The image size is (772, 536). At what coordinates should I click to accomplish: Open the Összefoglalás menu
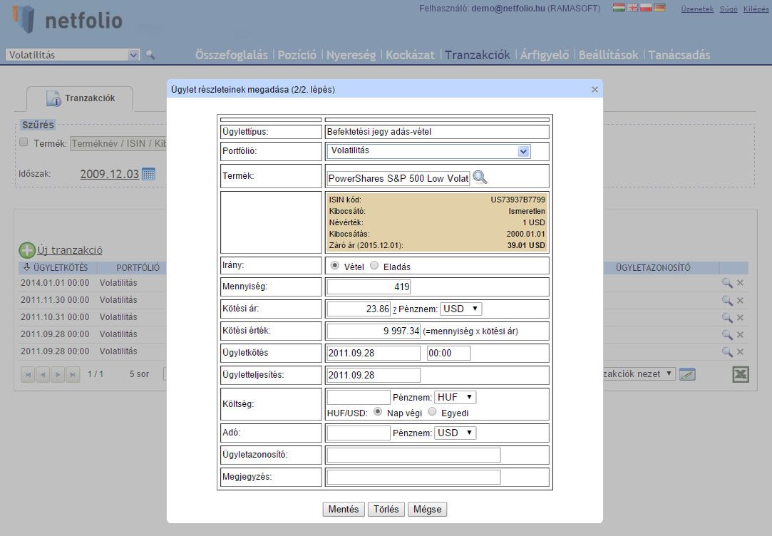click(232, 55)
